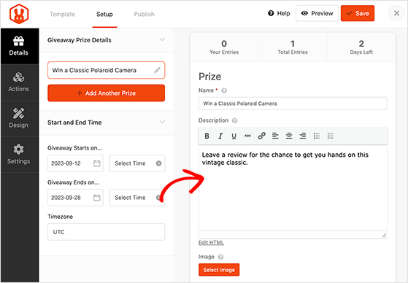
Task: Toggle Bold formatting
Action: [207, 136]
